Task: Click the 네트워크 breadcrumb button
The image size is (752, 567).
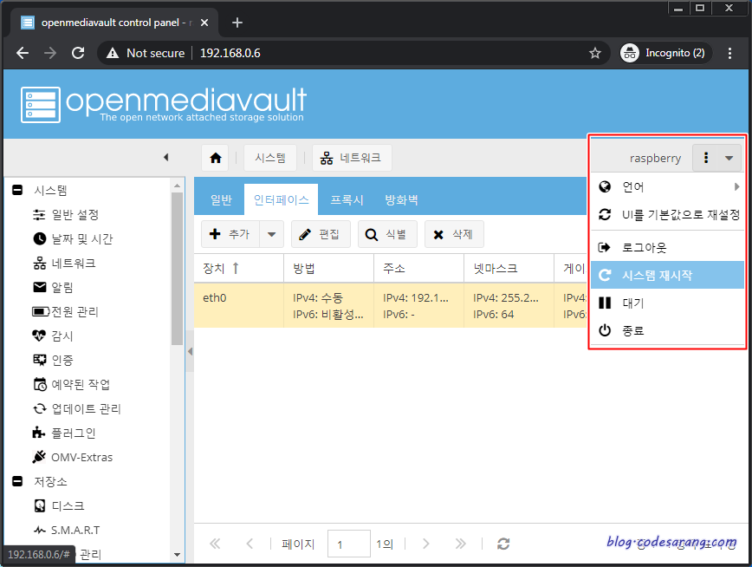Action: click(x=352, y=158)
